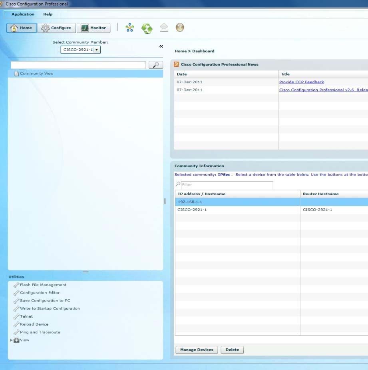Image resolution: width=368 pixels, height=370 pixels.
Task: Click the Date column header
Action: point(226,74)
